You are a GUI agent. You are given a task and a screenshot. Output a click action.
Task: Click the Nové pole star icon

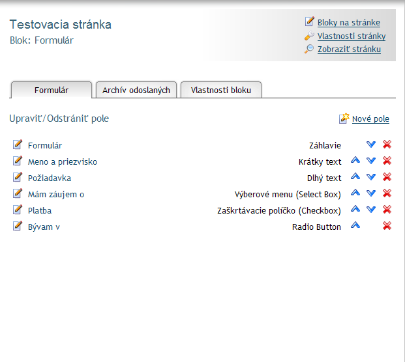coord(344,118)
